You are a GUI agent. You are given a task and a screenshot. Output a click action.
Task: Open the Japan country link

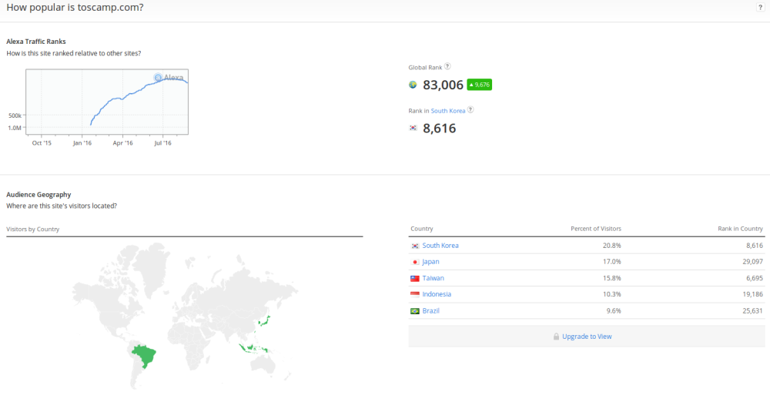pos(430,261)
